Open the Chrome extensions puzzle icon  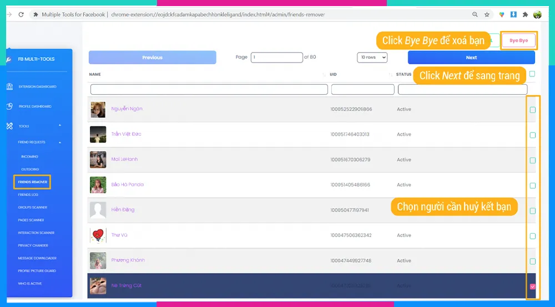(x=525, y=14)
